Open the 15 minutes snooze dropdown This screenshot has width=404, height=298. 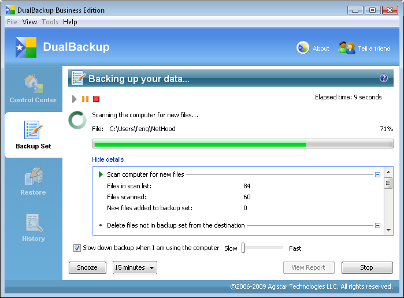(x=135, y=267)
